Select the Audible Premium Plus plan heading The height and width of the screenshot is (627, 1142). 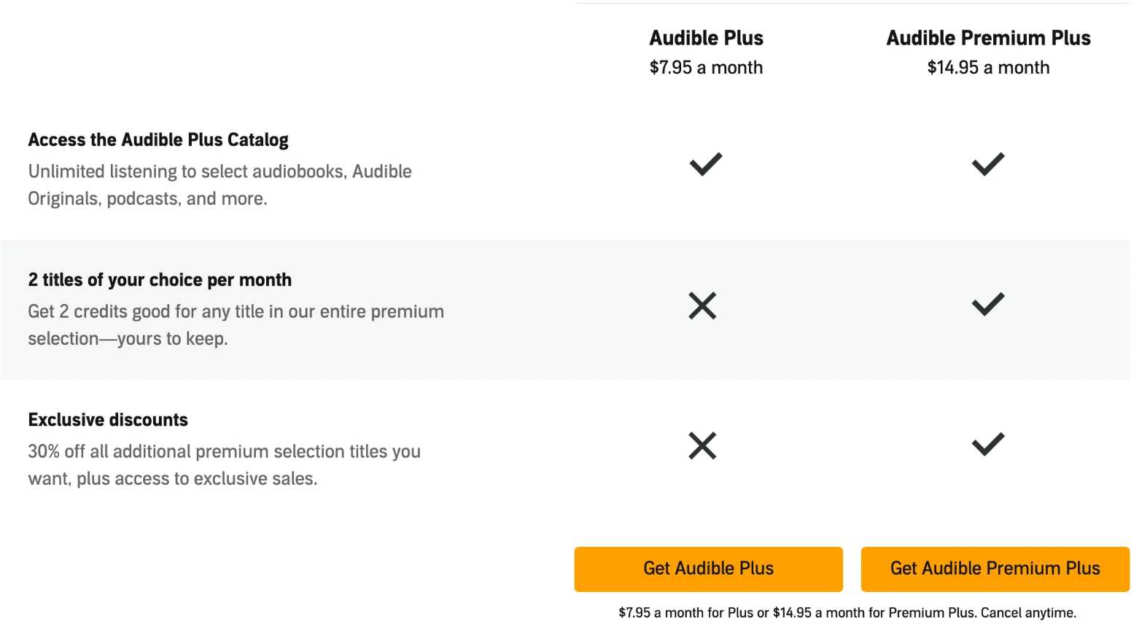[988, 38]
